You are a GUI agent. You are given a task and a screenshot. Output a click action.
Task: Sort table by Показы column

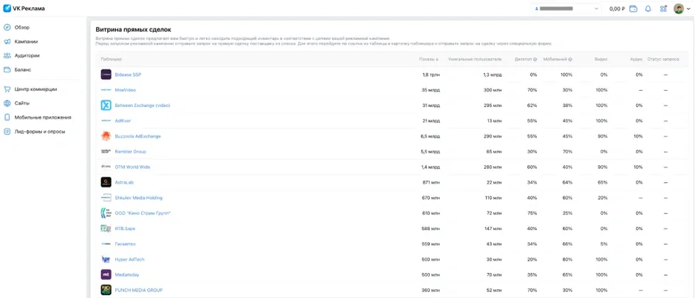tap(429, 59)
